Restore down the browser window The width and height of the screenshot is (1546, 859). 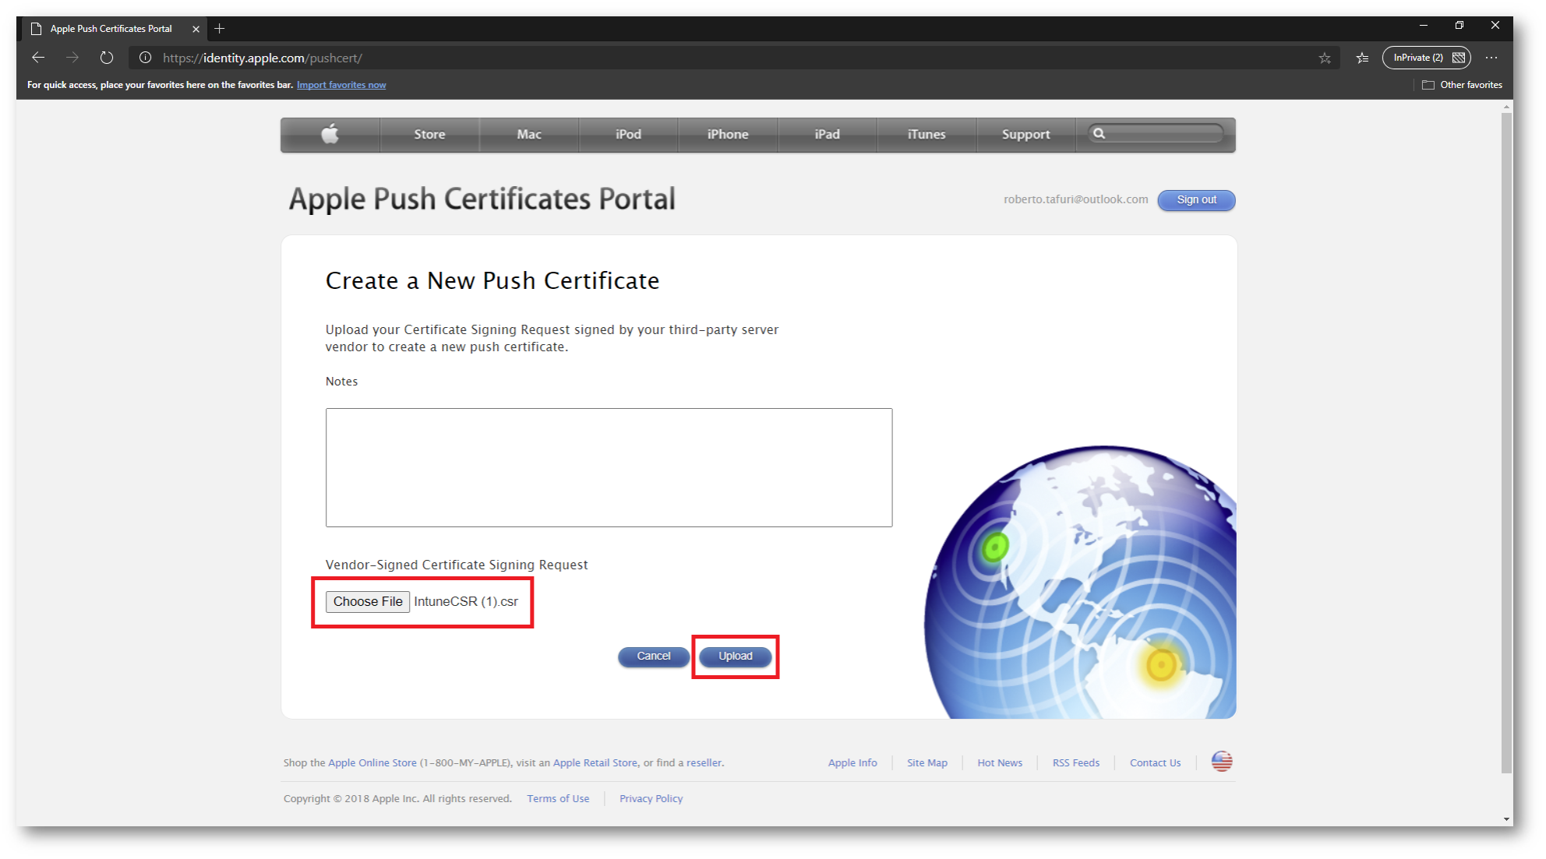[1460, 26]
